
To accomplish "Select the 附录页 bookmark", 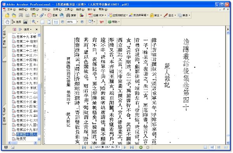I will 19,139.
